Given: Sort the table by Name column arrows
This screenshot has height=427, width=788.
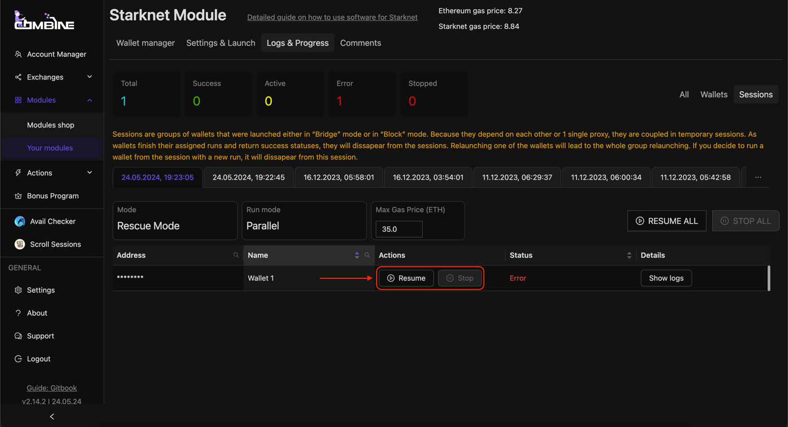Looking at the screenshot, I should coord(357,255).
